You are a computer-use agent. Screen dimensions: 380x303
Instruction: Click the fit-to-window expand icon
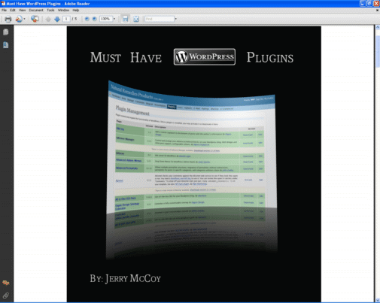pos(135,19)
